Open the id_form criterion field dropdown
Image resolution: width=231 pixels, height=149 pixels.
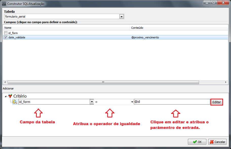pos(92,102)
